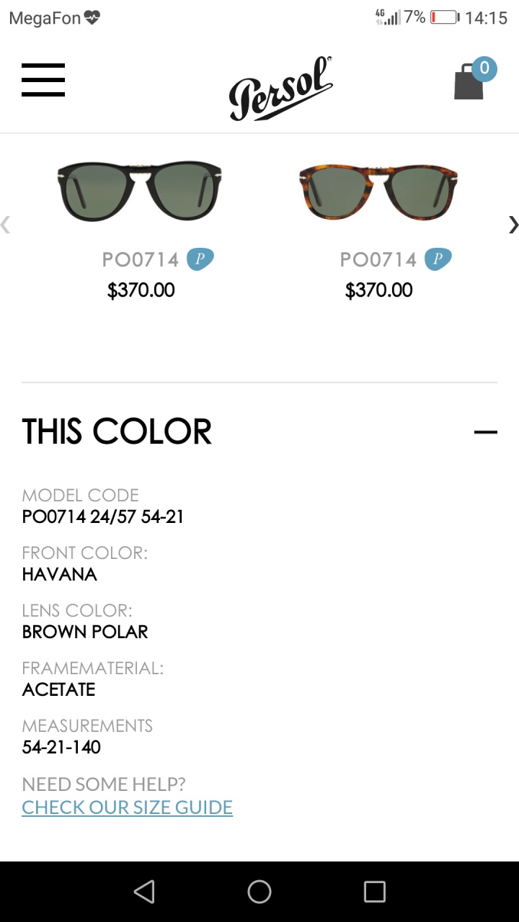Tap polarized badge on black PO0714
The image size is (519, 922).
pos(200,259)
